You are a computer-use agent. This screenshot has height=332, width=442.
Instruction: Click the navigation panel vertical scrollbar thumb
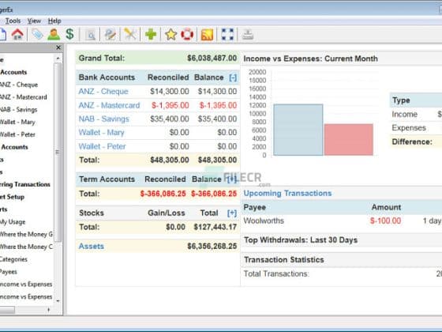pyautogui.click(x=58, y=153)
